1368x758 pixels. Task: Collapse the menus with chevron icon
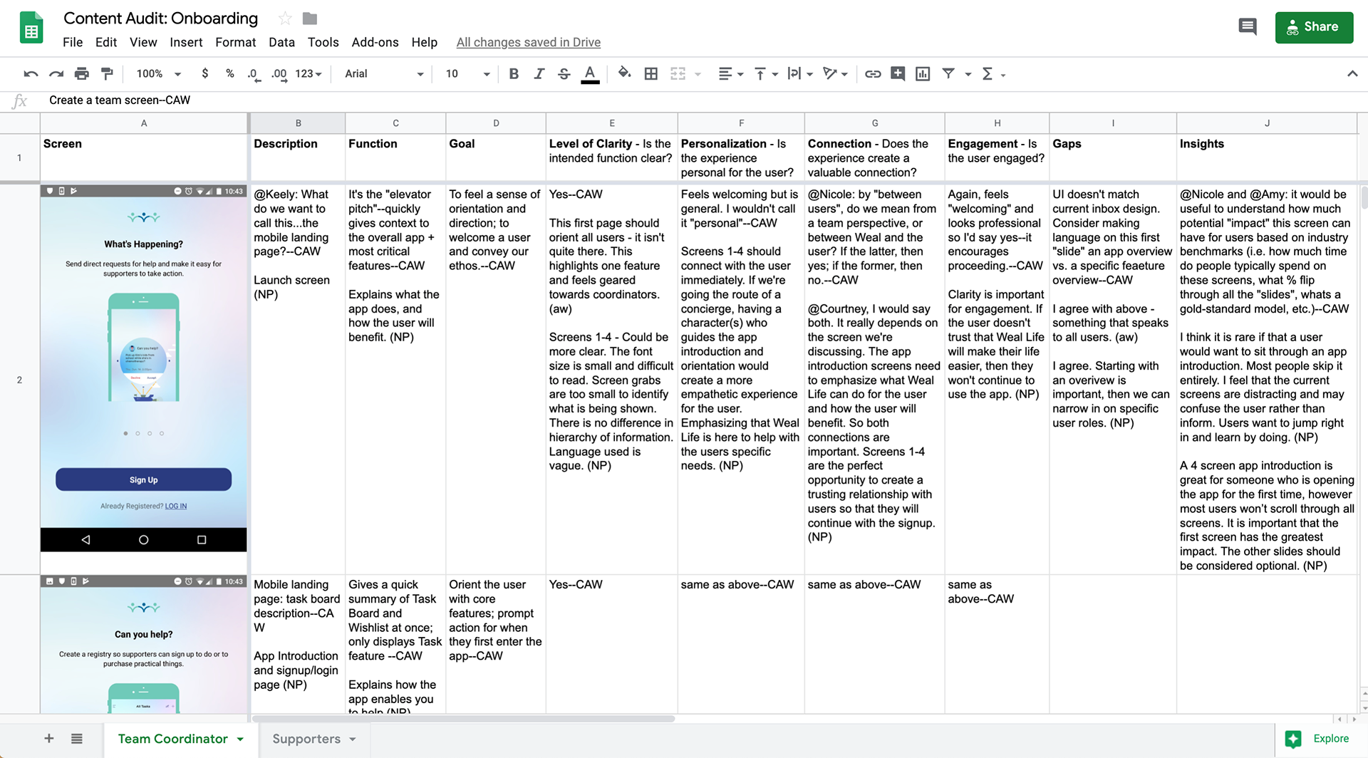pyautogui.click(x=1352, y=73)
